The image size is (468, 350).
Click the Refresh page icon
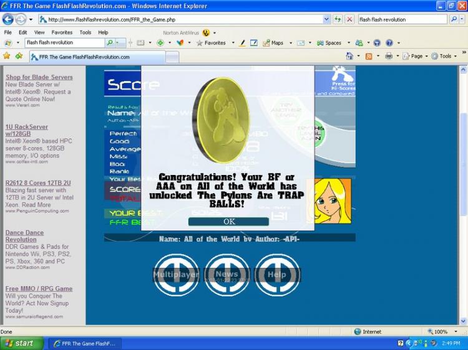click(x=338, y=20)
